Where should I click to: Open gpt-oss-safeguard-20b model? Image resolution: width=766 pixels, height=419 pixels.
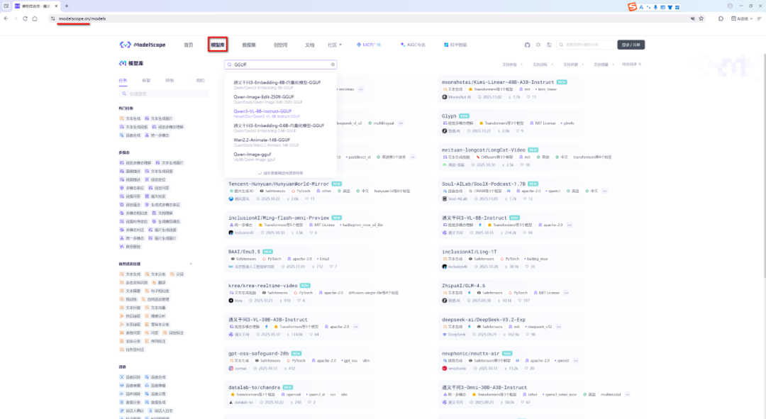[258, 354]
